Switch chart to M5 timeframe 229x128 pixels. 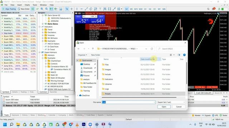tap(131, 9)
